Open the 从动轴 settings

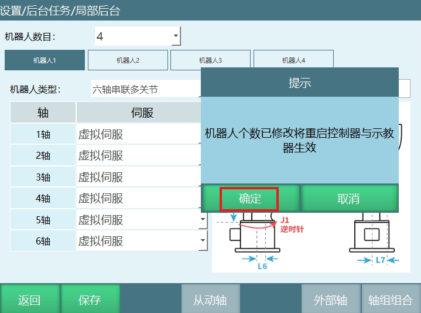pyautogui.click(x=210, y=300)
